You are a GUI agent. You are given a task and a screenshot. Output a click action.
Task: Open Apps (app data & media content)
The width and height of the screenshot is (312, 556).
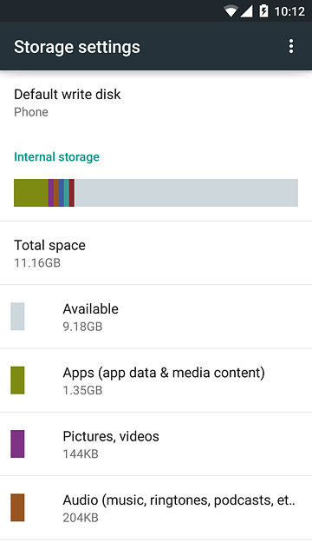click(x=156, y=381)
